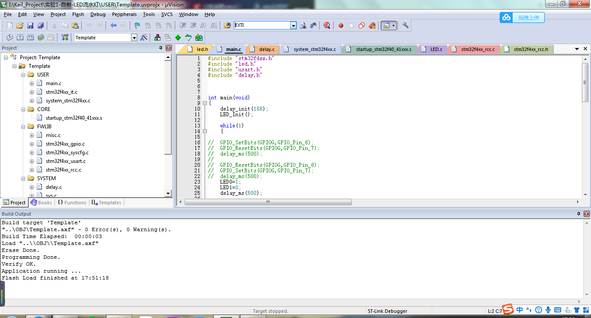Click the Unindent selected text icon
Screen dimensions: 591x318
click(x=193, y=25)
